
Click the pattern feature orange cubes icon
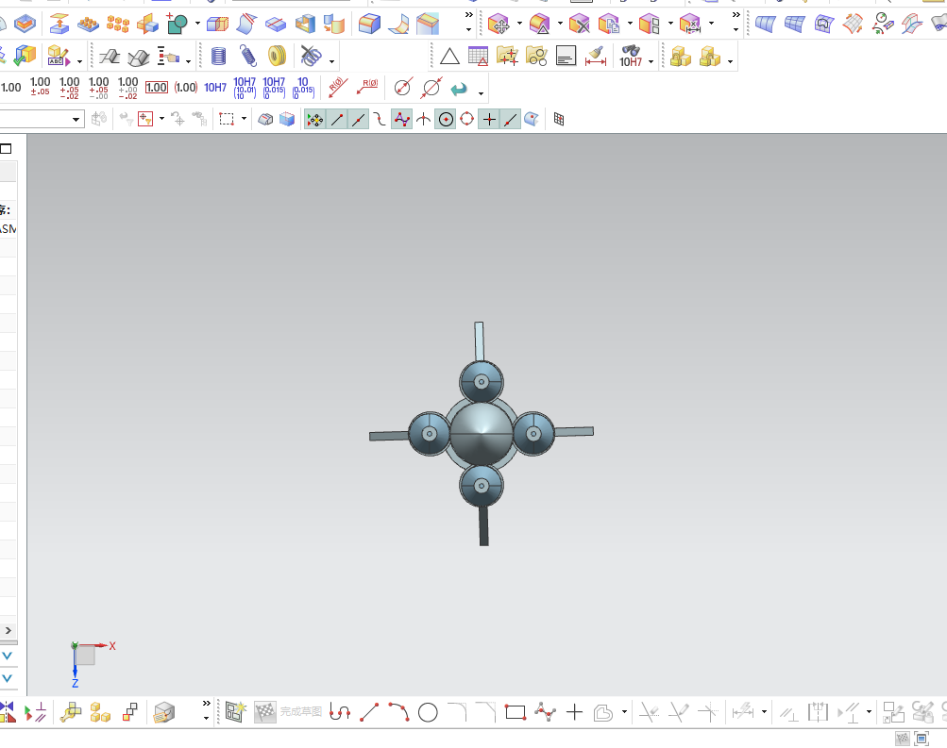click(x=118, y=24)
